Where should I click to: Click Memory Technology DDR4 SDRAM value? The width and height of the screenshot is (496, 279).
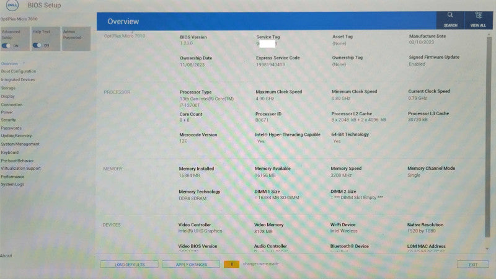[192, 198]
